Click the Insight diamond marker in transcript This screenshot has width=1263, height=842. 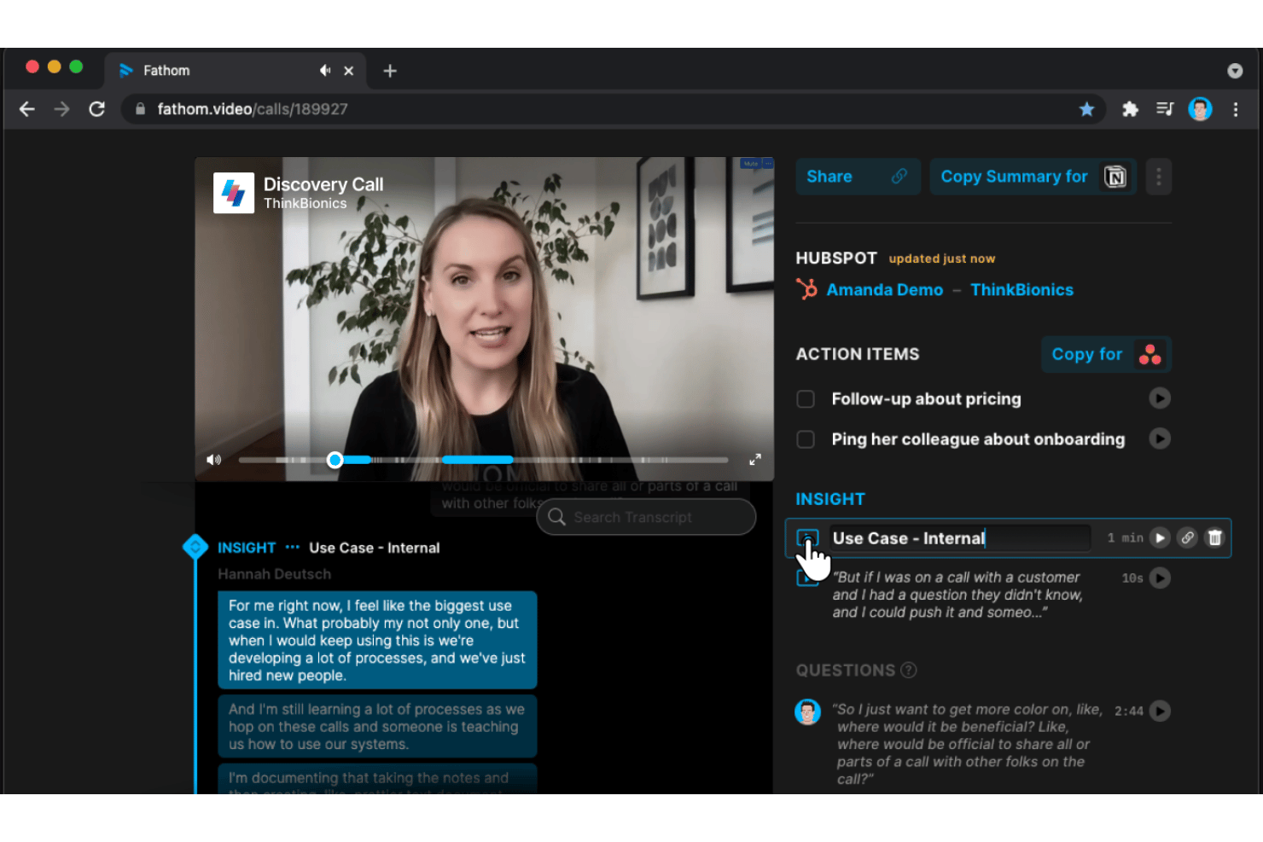pos(195,547)
